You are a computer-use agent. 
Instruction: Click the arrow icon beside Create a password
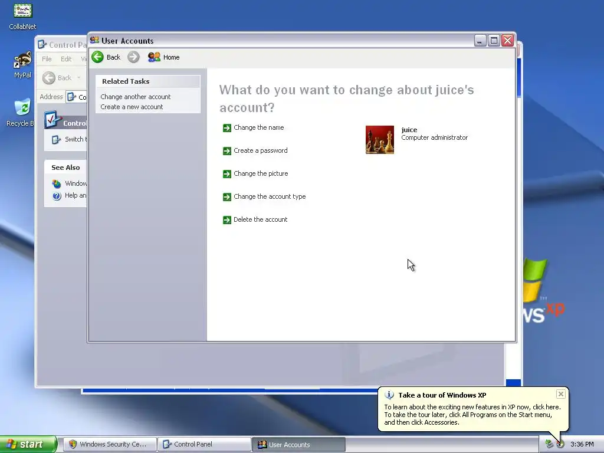click(x=227, y=151)
